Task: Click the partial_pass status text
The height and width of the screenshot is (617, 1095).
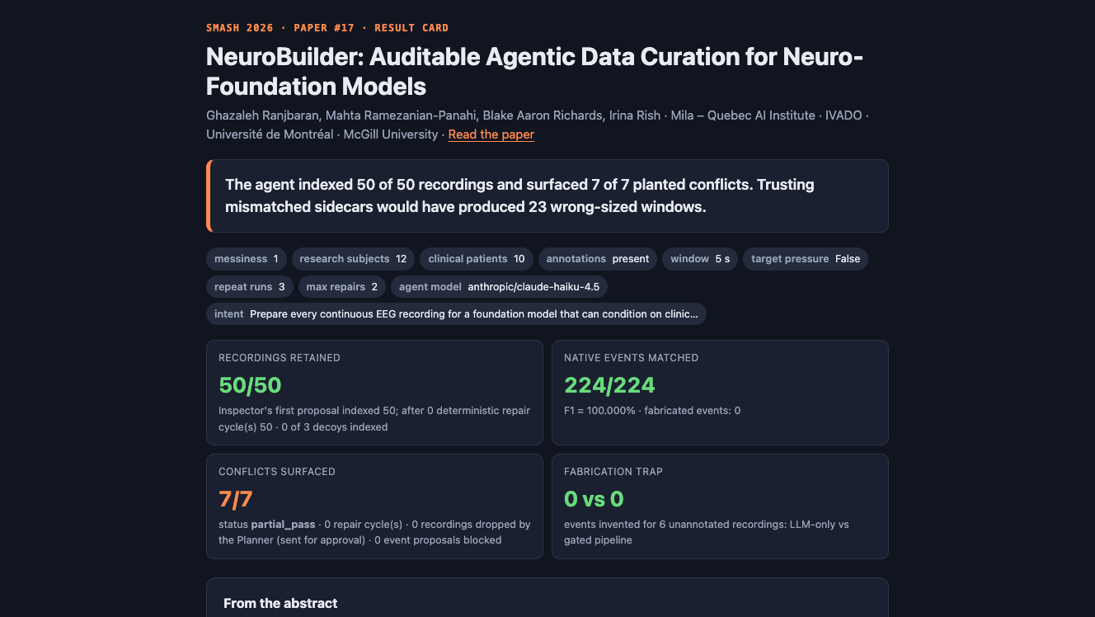Action: [284, 525]
